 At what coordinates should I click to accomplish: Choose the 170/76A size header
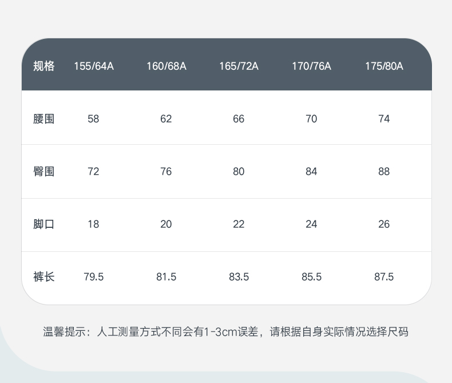coord(311,66)
